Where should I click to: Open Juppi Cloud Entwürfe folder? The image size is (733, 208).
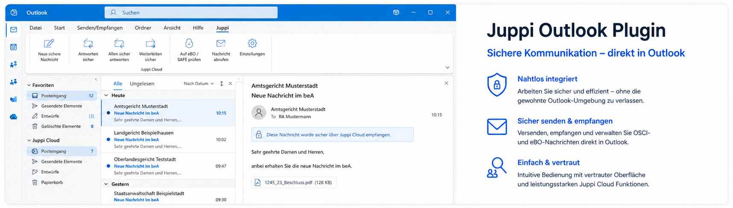point(62,172)
